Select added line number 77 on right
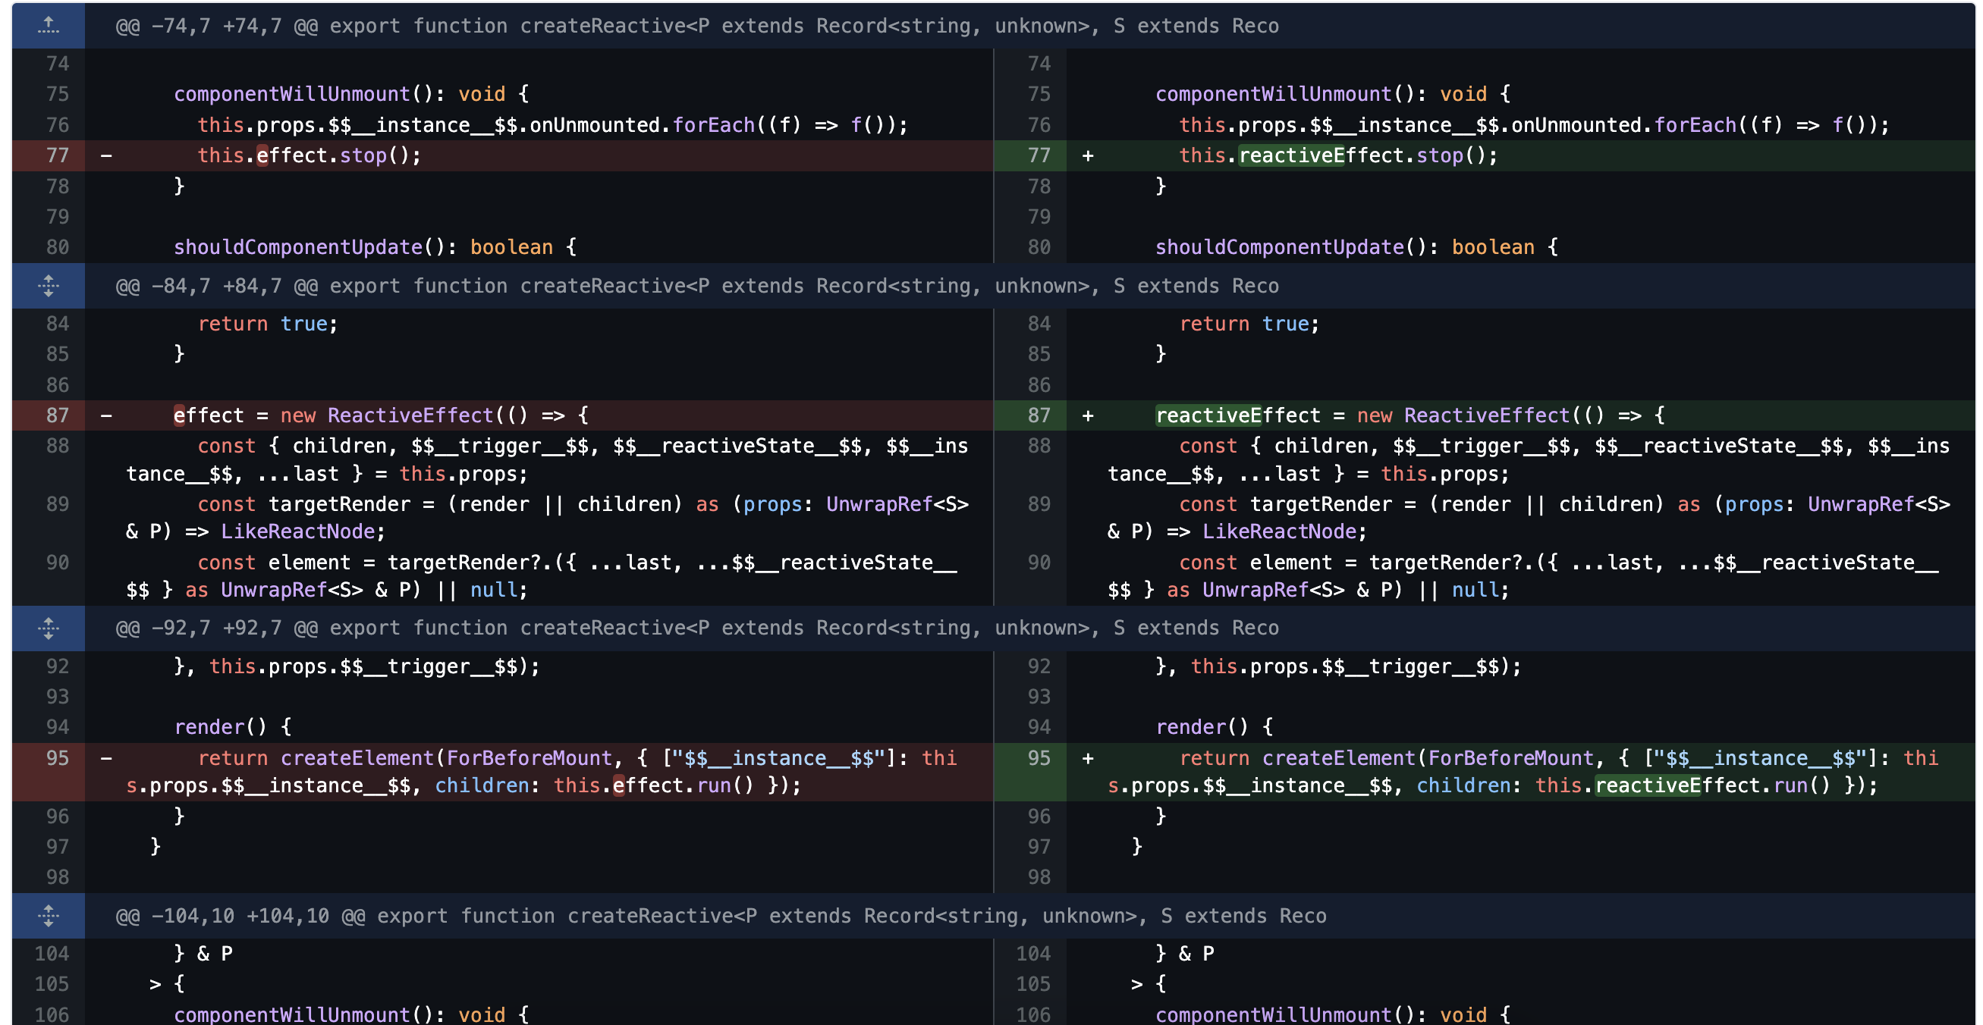The image size is (1983, 1025). coord(1039,155)
